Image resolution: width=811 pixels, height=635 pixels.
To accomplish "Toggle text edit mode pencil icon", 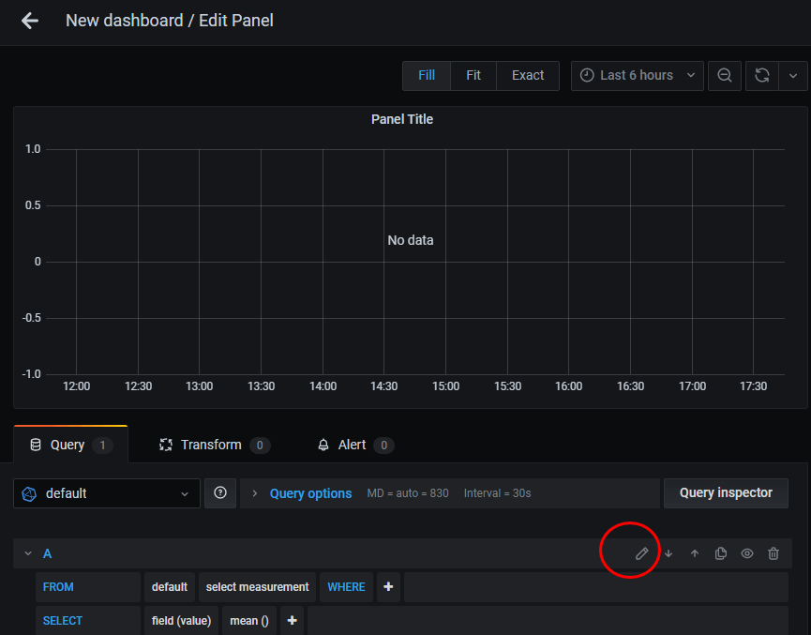I will (642, 553).
